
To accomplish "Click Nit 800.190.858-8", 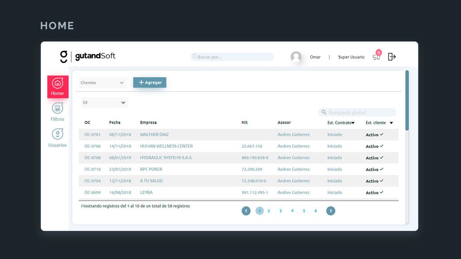I will [x=255, y=158].
